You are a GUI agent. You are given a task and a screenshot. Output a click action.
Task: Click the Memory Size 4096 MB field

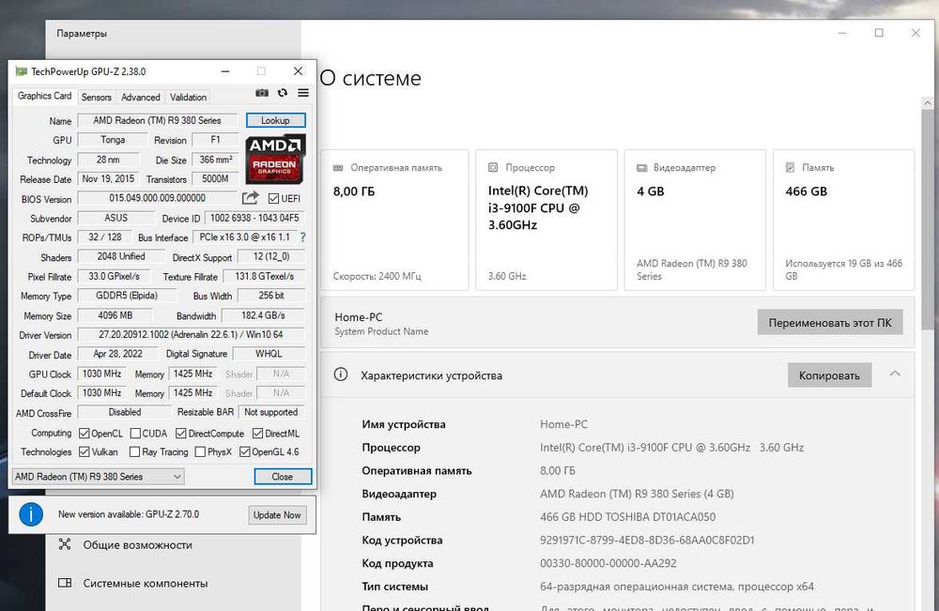115,315
